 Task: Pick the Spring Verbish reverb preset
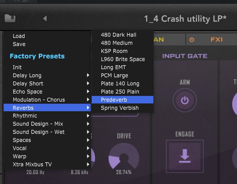point(120,108)
